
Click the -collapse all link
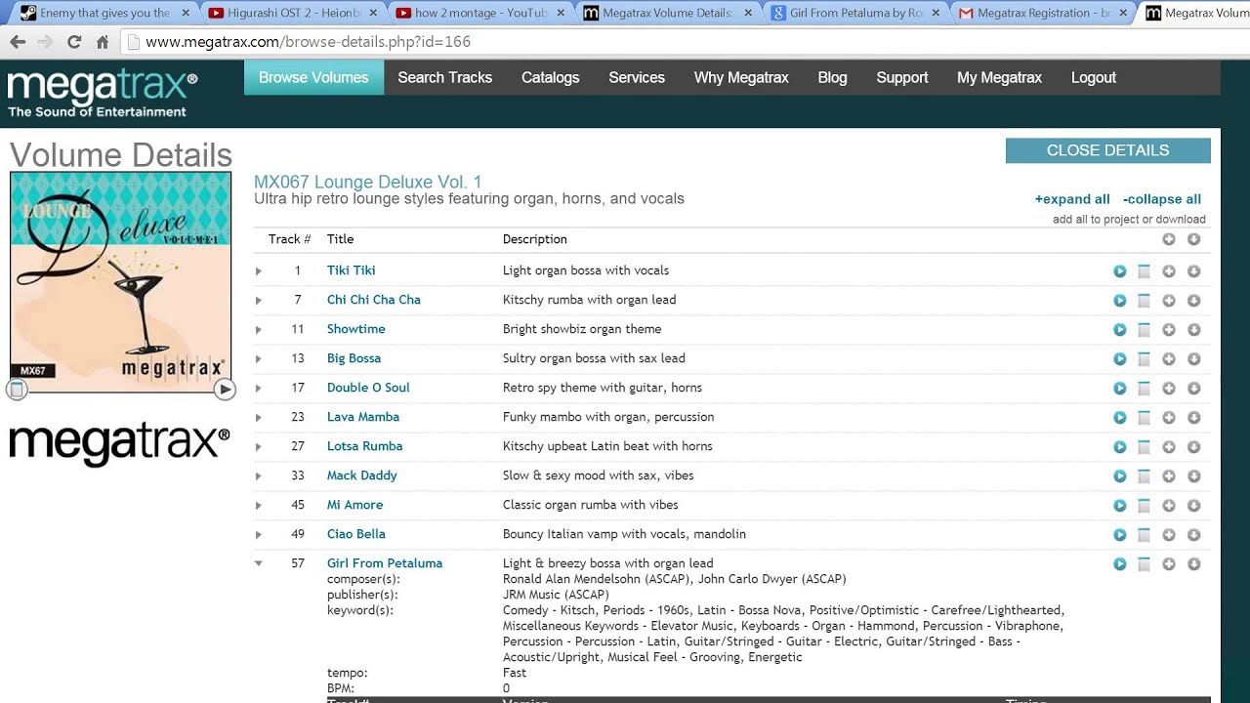(x=1162, y=199)
